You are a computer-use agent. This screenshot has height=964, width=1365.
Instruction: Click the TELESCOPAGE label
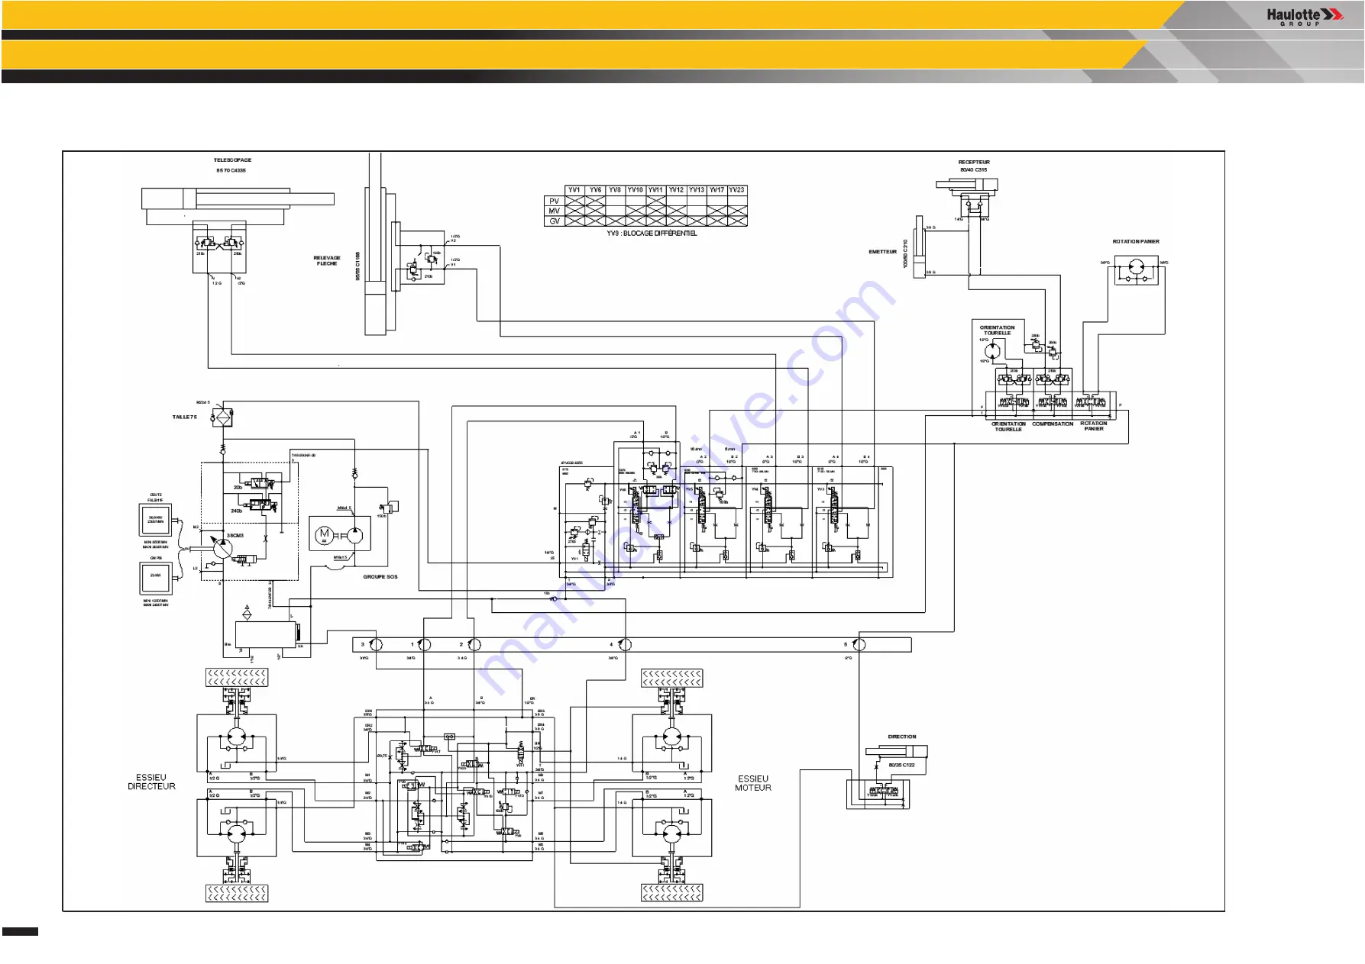tap(232, 160)
